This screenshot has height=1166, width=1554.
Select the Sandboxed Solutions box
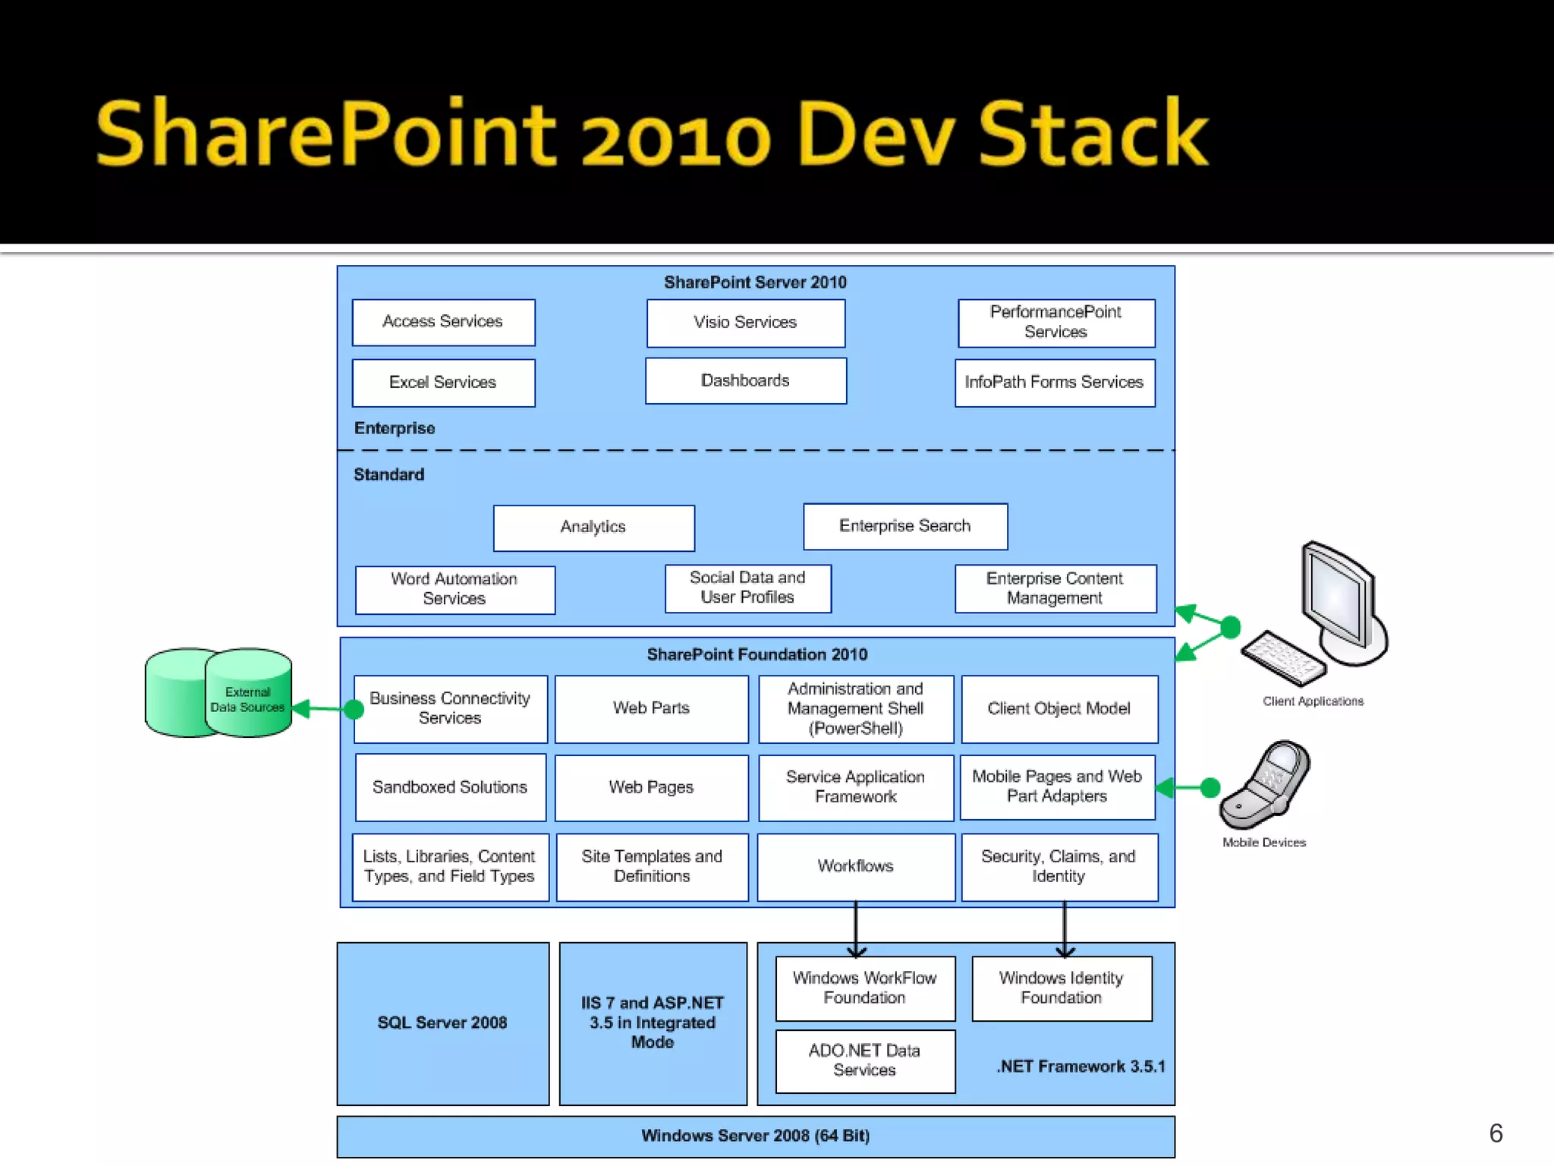pyautogui.click(x=450, y=787)
